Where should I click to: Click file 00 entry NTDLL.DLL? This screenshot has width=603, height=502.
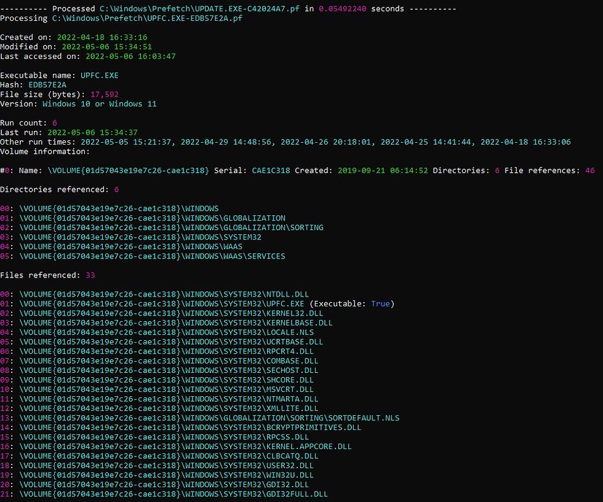click(154, 294)
